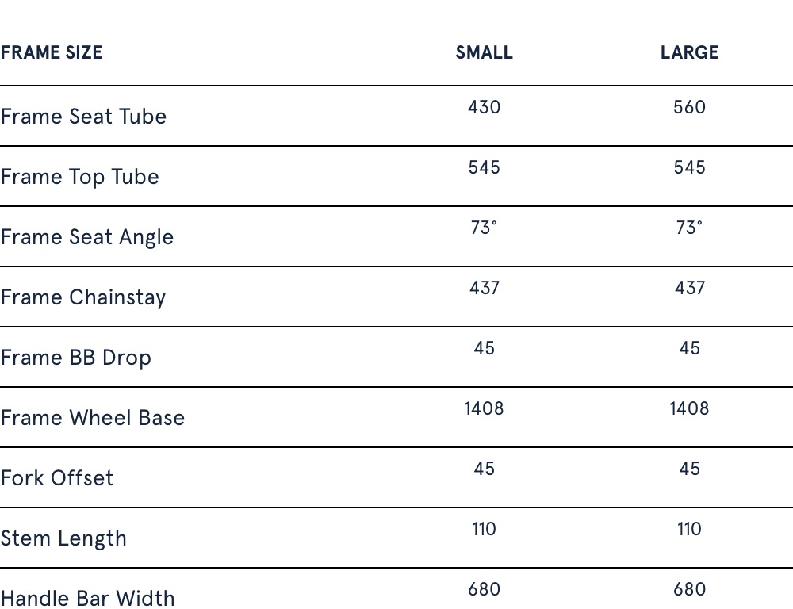Click the Frame Top Tube row label
This screenshot has height=609, width=793.
(x=79, y=177)
